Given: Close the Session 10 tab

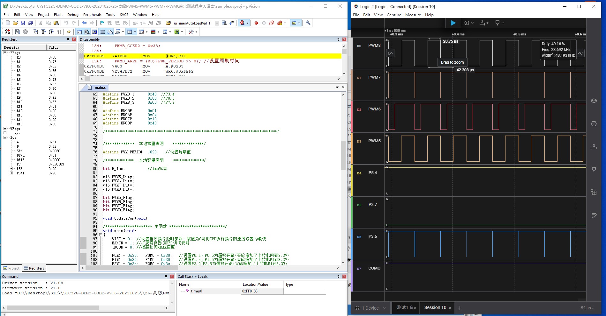Looking at the screenshot, I should pyautogui.click(x=450, y=308).
